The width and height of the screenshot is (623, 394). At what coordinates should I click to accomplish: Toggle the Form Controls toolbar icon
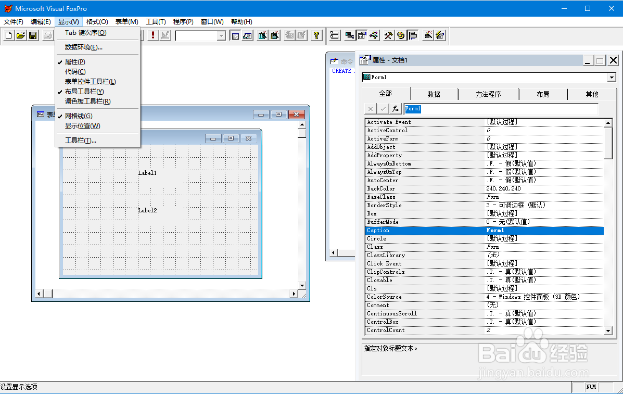[x=389, y=35]
